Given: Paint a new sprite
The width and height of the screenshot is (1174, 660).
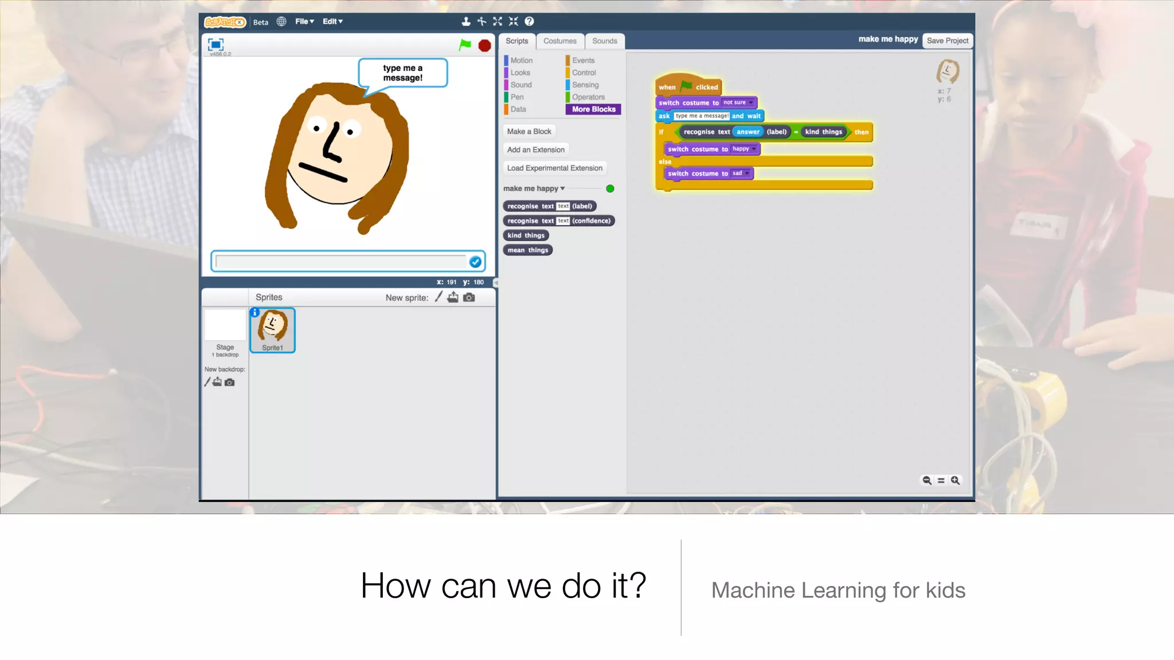Looking at the screenshot, I should [439, 297].
